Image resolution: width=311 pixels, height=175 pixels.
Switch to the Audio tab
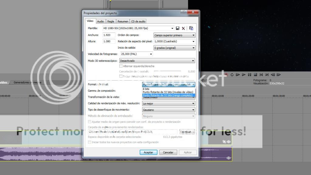(100, 22)
